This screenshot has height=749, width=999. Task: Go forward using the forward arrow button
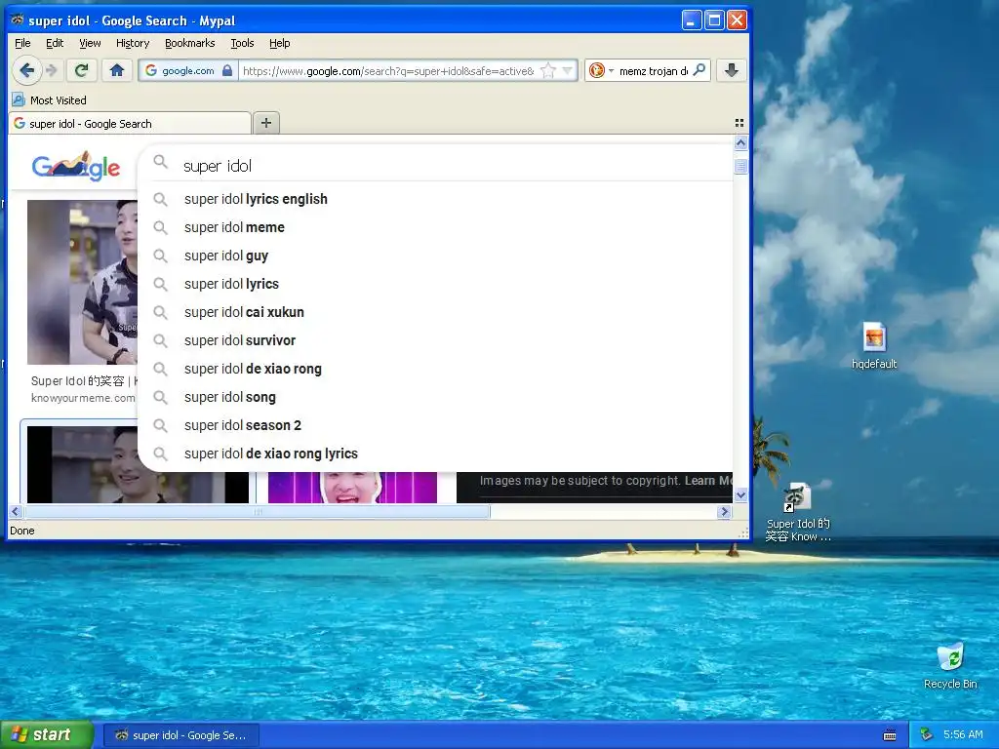click(53, 70)
